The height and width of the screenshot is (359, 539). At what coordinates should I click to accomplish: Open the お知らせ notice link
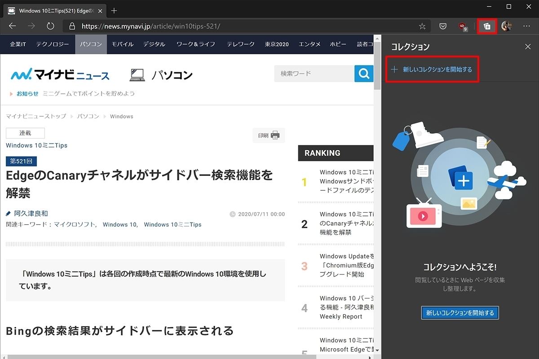pos(27,94)
